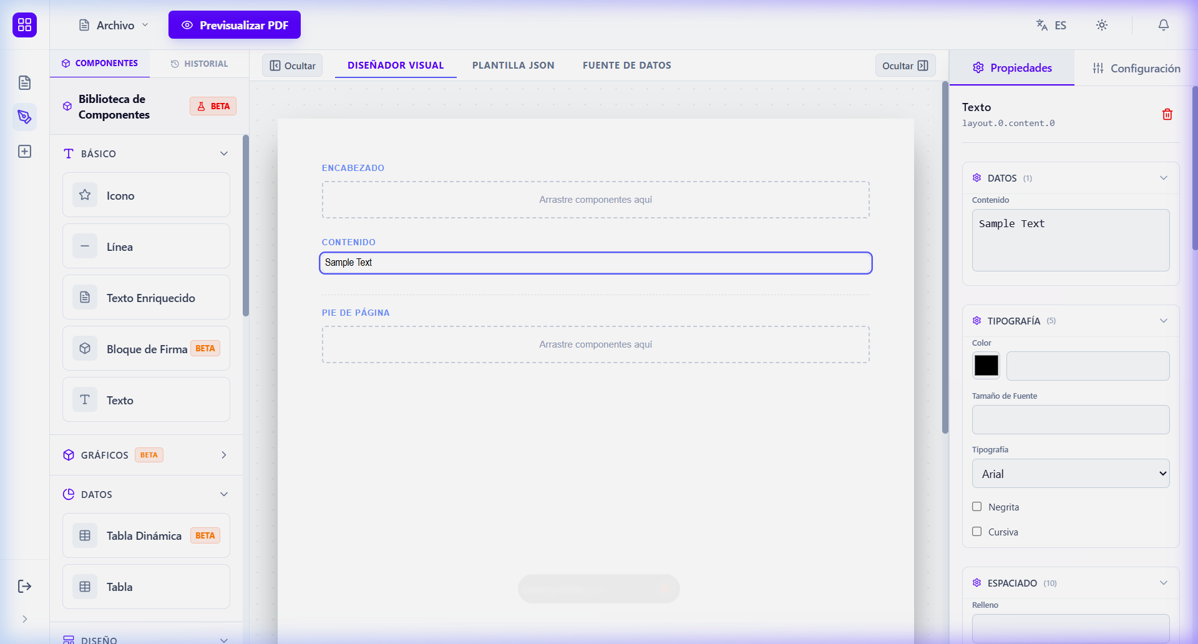1198x644 pixels.
Task: Switch to the FUENTE DE DATOS tab
Action: click(627, 66)
